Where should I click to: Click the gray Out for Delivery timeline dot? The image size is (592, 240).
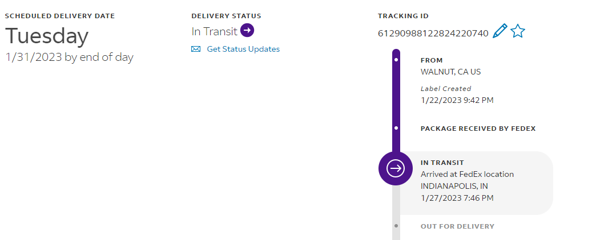point(396,226)
